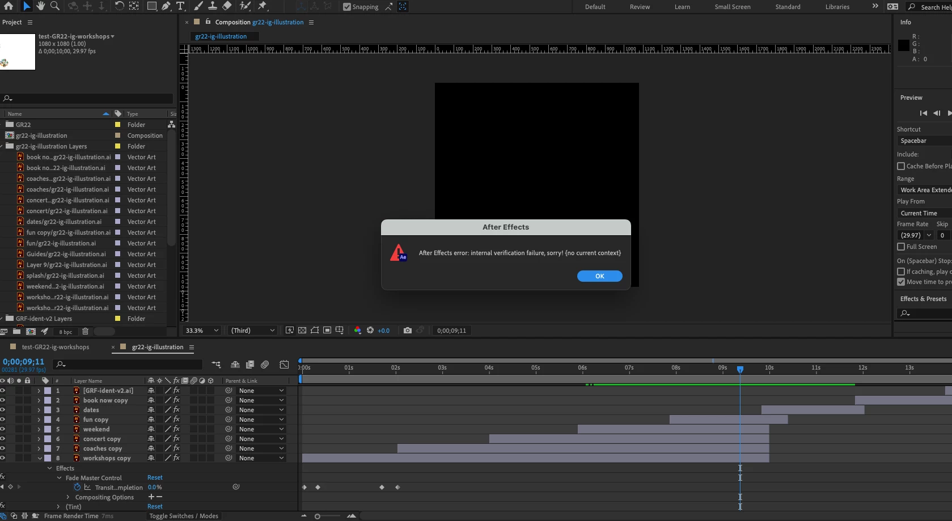Toggle visibility of coaches copy layer
The image size is (952, 521).
[3, 448]
